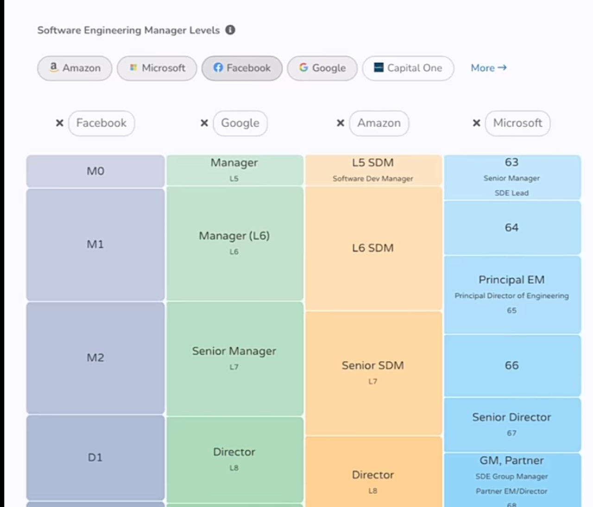Select Google Manager L5 block

234,170
